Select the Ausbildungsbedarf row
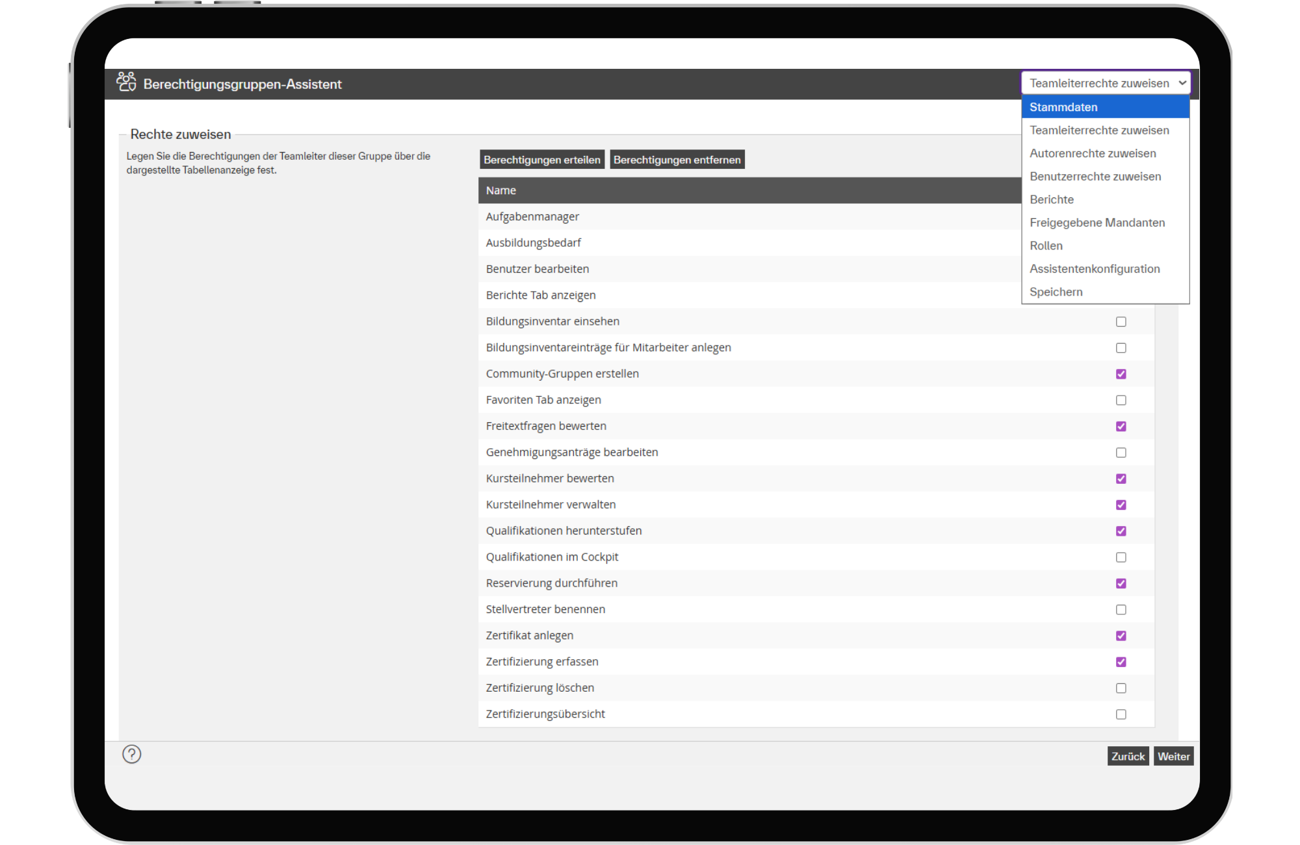The width and height of the screenshot is (1300, 845). (750, 242)
